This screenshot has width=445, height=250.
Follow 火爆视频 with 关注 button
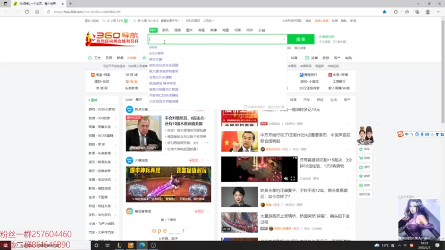tap(194, 161)
